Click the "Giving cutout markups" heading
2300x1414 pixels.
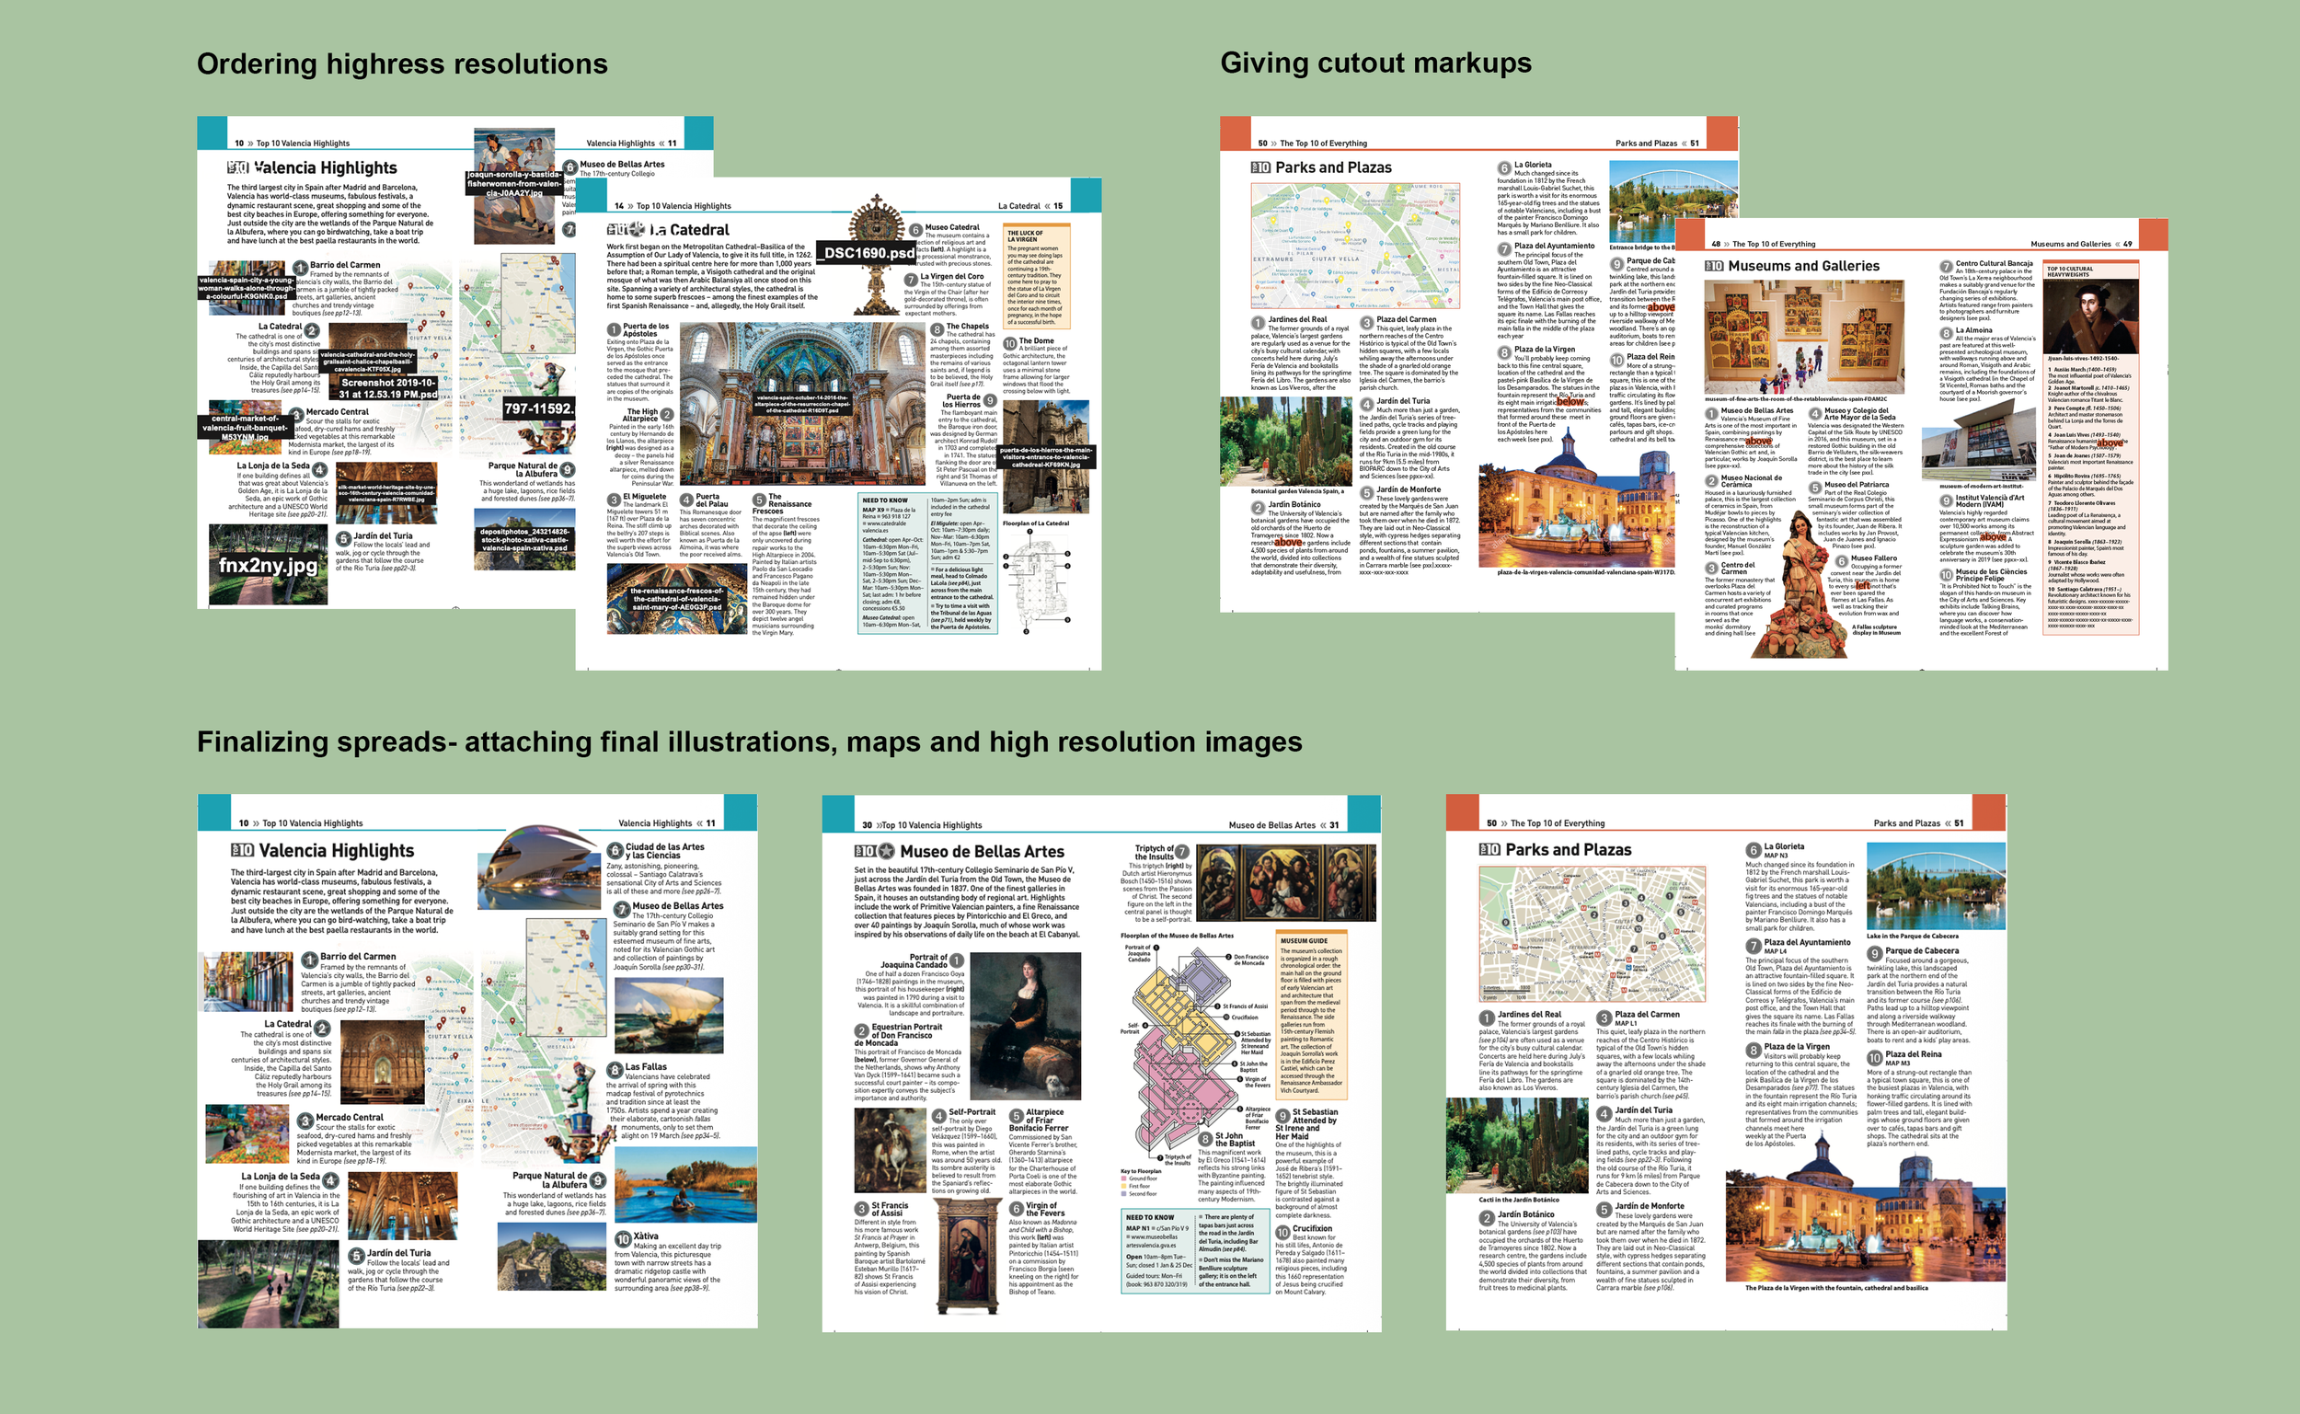pos(1375,63)
